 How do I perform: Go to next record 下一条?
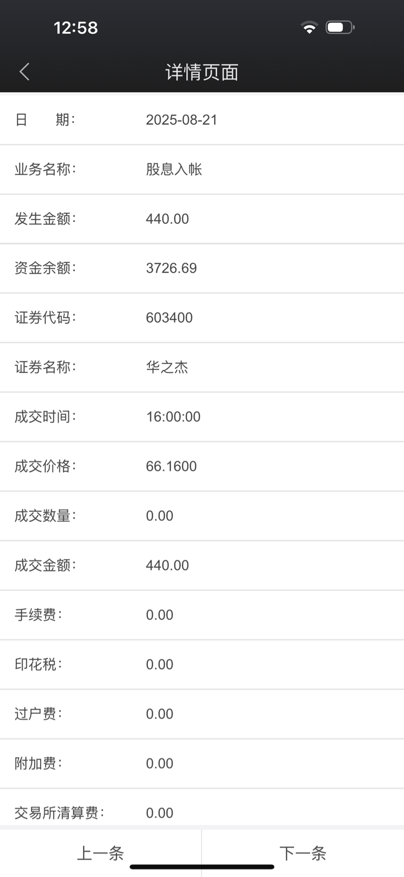(303, 853)
